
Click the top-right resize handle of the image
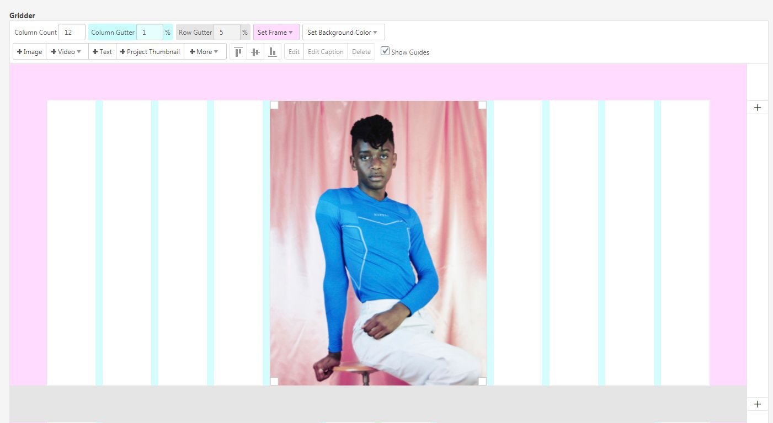coord(482,105)
